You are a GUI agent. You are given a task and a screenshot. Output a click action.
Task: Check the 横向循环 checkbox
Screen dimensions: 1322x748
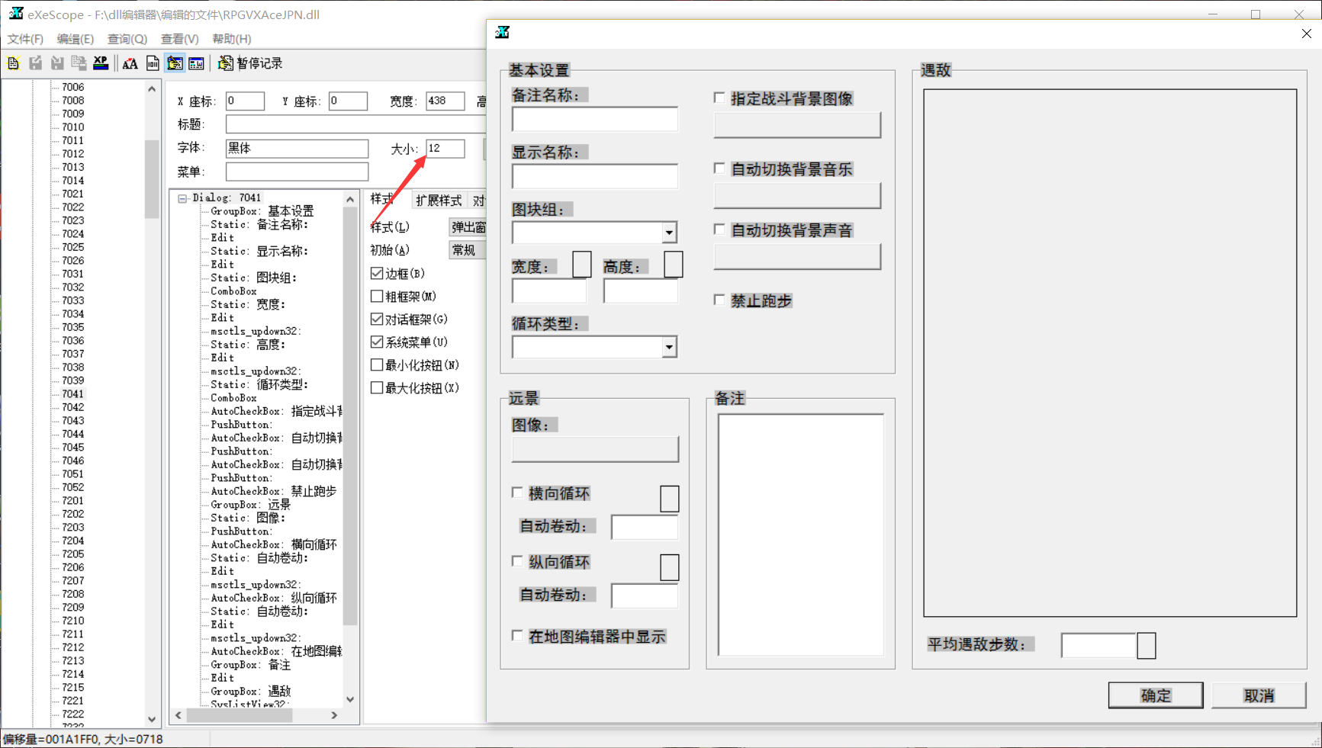(517, 493)
